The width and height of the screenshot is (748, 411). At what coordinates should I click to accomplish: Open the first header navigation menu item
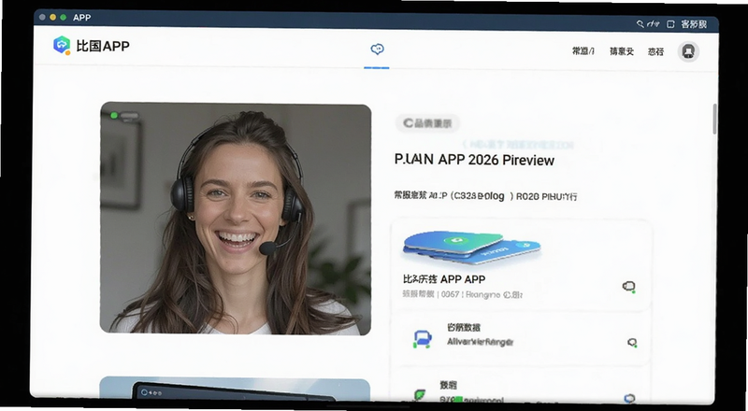click(583, 51)
